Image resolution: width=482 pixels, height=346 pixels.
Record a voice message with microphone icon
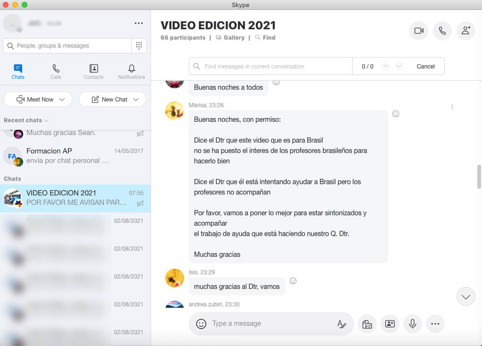(x=413, y=324)
